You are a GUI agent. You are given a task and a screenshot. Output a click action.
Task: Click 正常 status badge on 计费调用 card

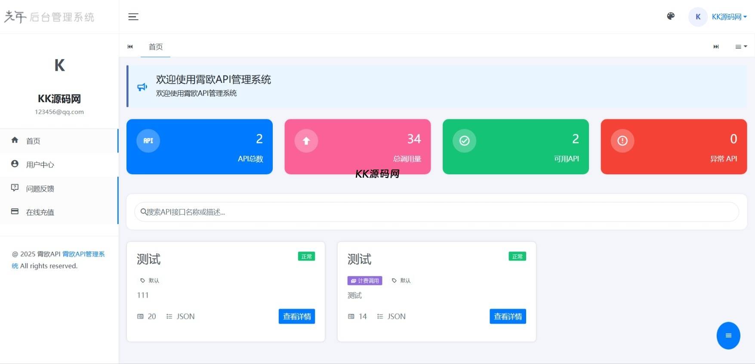pos(518,256)
